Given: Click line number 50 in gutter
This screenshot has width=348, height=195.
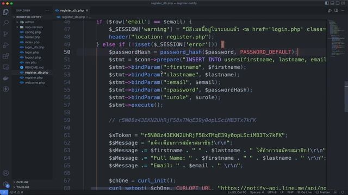Looking at the screenshot, I should [x=67, y=52].
